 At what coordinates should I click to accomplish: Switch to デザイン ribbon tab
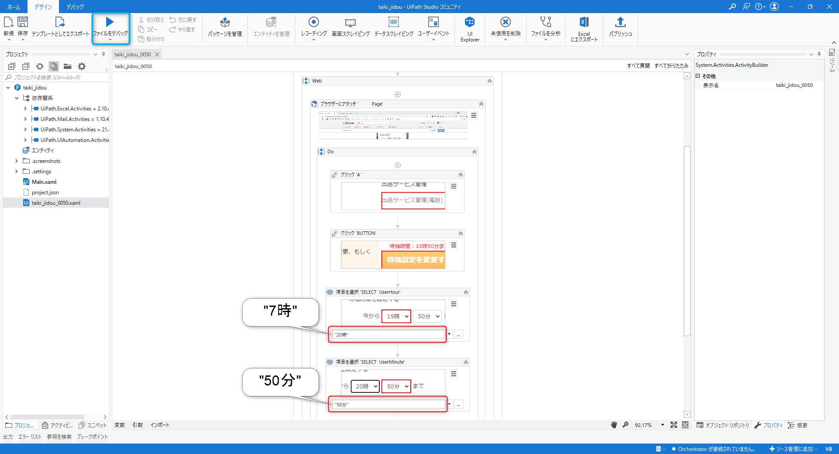[43, 7]
